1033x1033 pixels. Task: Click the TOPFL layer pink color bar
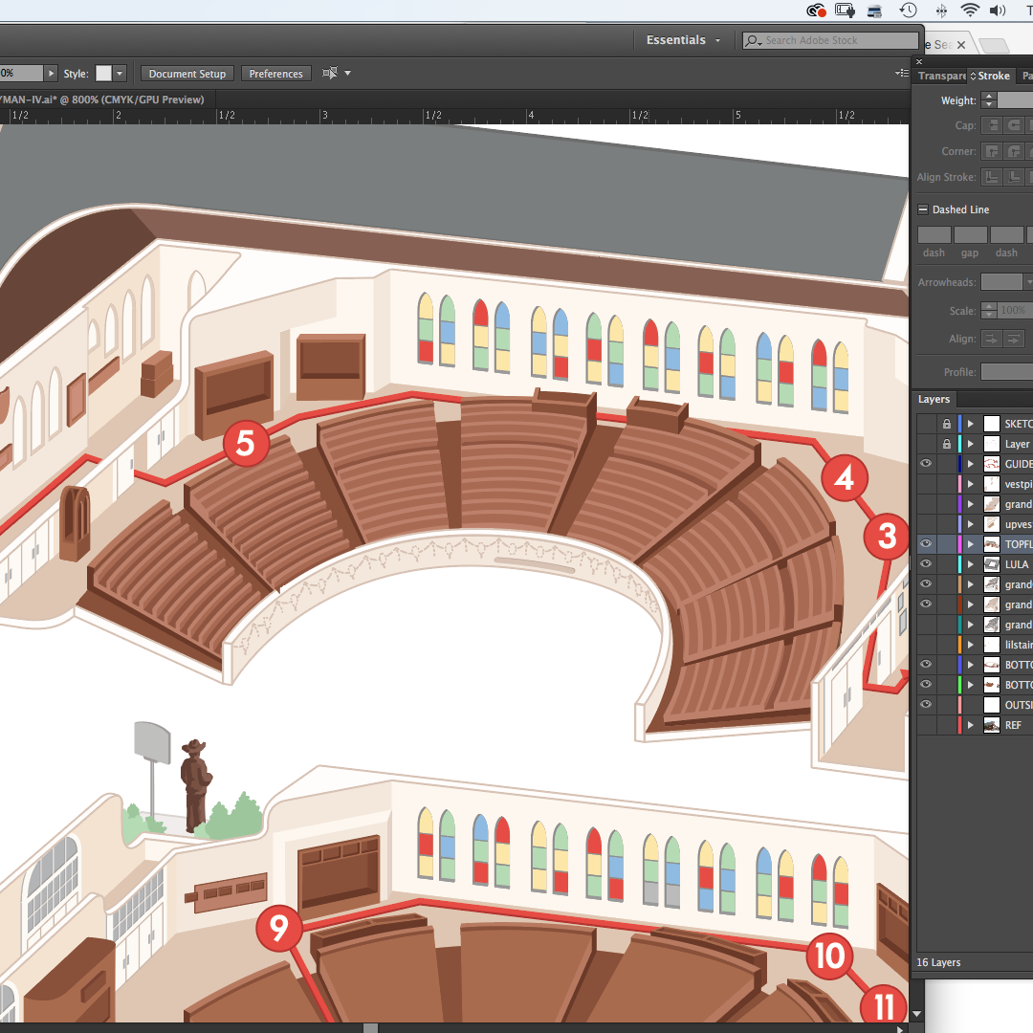click(x=960, y=544)
